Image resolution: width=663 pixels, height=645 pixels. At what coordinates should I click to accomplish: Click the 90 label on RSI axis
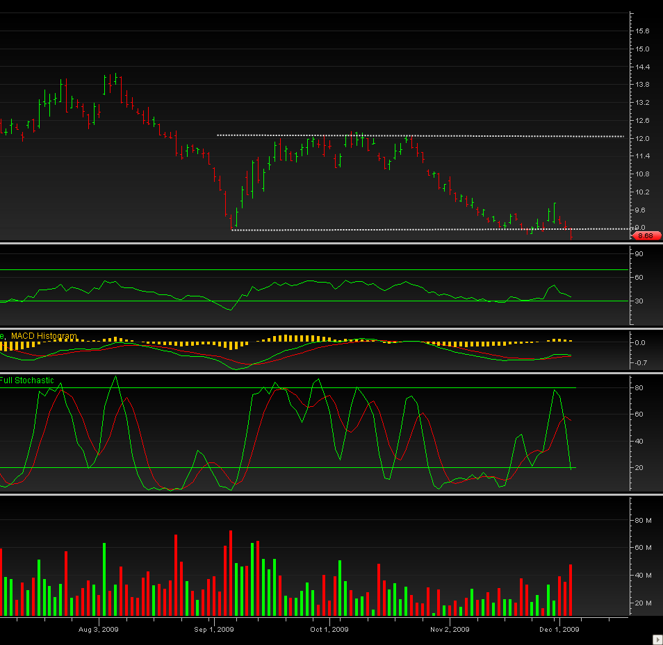click(x=639, y=254)
